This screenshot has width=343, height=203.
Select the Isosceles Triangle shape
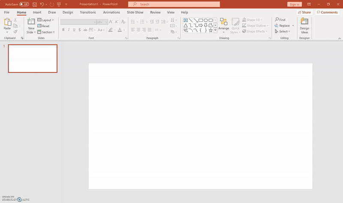186,25
